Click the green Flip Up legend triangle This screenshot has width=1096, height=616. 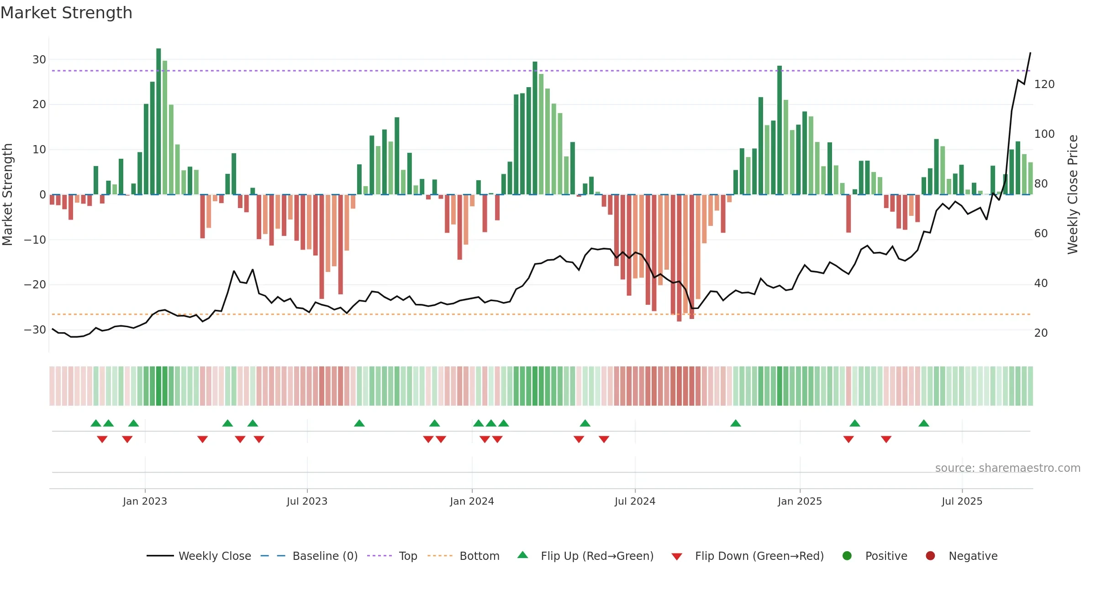pos(523,555)
